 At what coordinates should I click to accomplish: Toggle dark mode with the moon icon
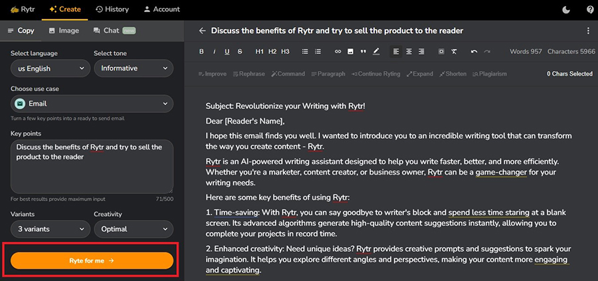[x=565, y=9]
